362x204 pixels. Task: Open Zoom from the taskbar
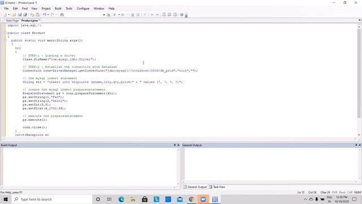point(203,199)
